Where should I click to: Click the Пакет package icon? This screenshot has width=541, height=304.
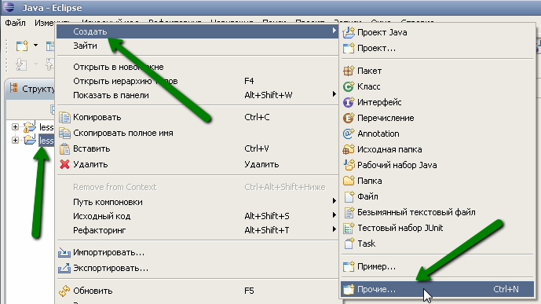pos(349,71)
